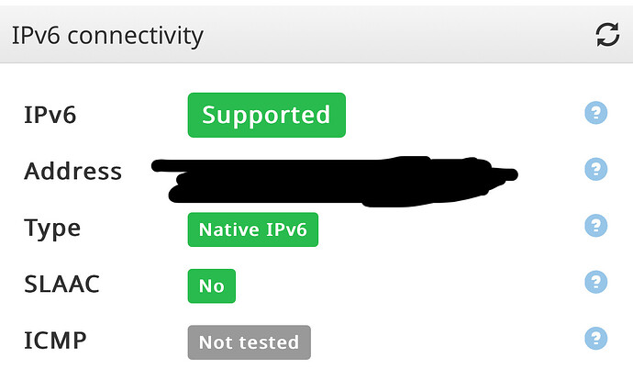The image size is (633, 369).
Task: Open help for the Address row
Action: point(596,169)
